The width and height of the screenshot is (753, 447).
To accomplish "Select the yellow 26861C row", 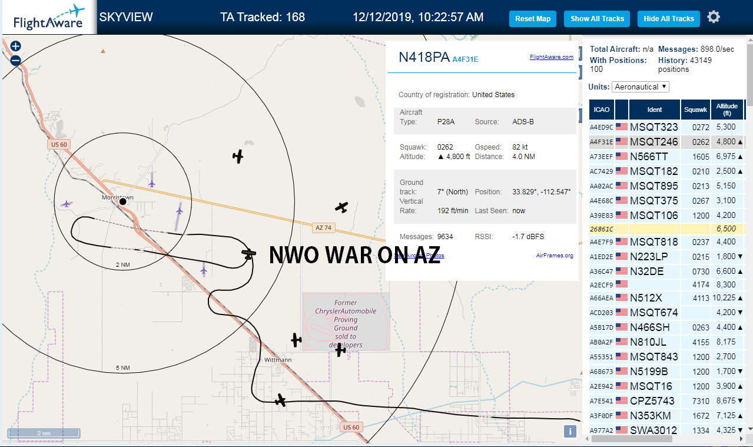I will 666,229.
